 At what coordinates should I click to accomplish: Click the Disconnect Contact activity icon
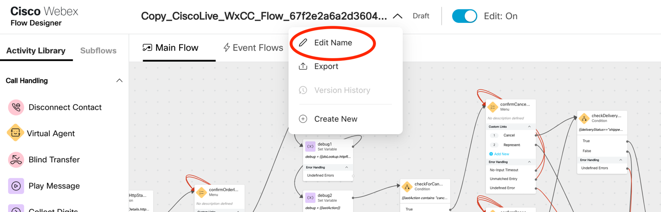coord(16,107)
